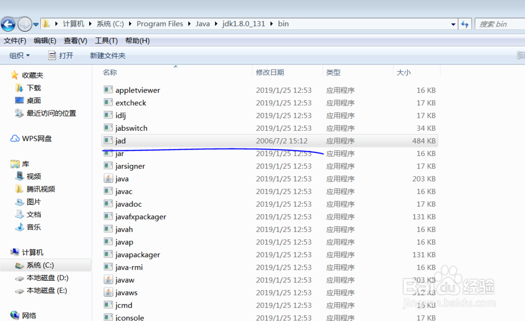Open the 文件(F) menu
Screen dimensions: 525x321
[x=15, y=41]
